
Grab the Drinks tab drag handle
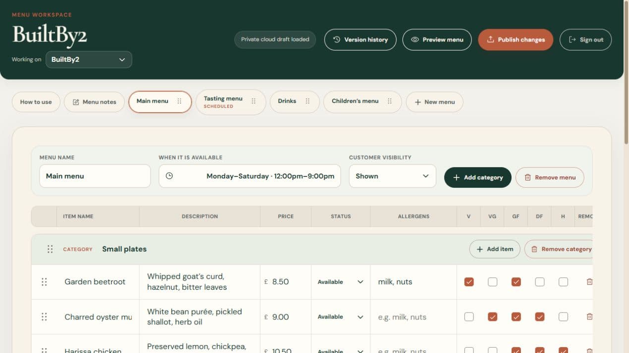coord(307,101)
